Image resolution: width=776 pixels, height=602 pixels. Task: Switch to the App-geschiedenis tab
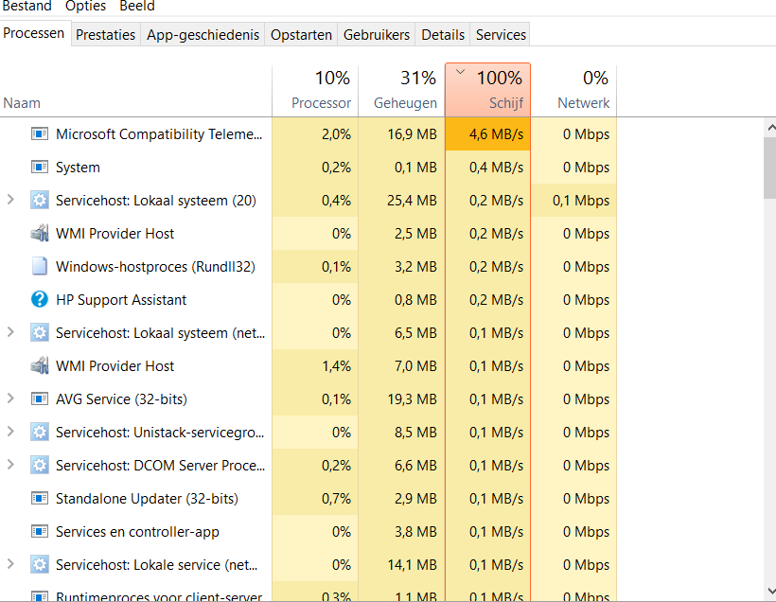pyautogui.click(x=203, y=35)
